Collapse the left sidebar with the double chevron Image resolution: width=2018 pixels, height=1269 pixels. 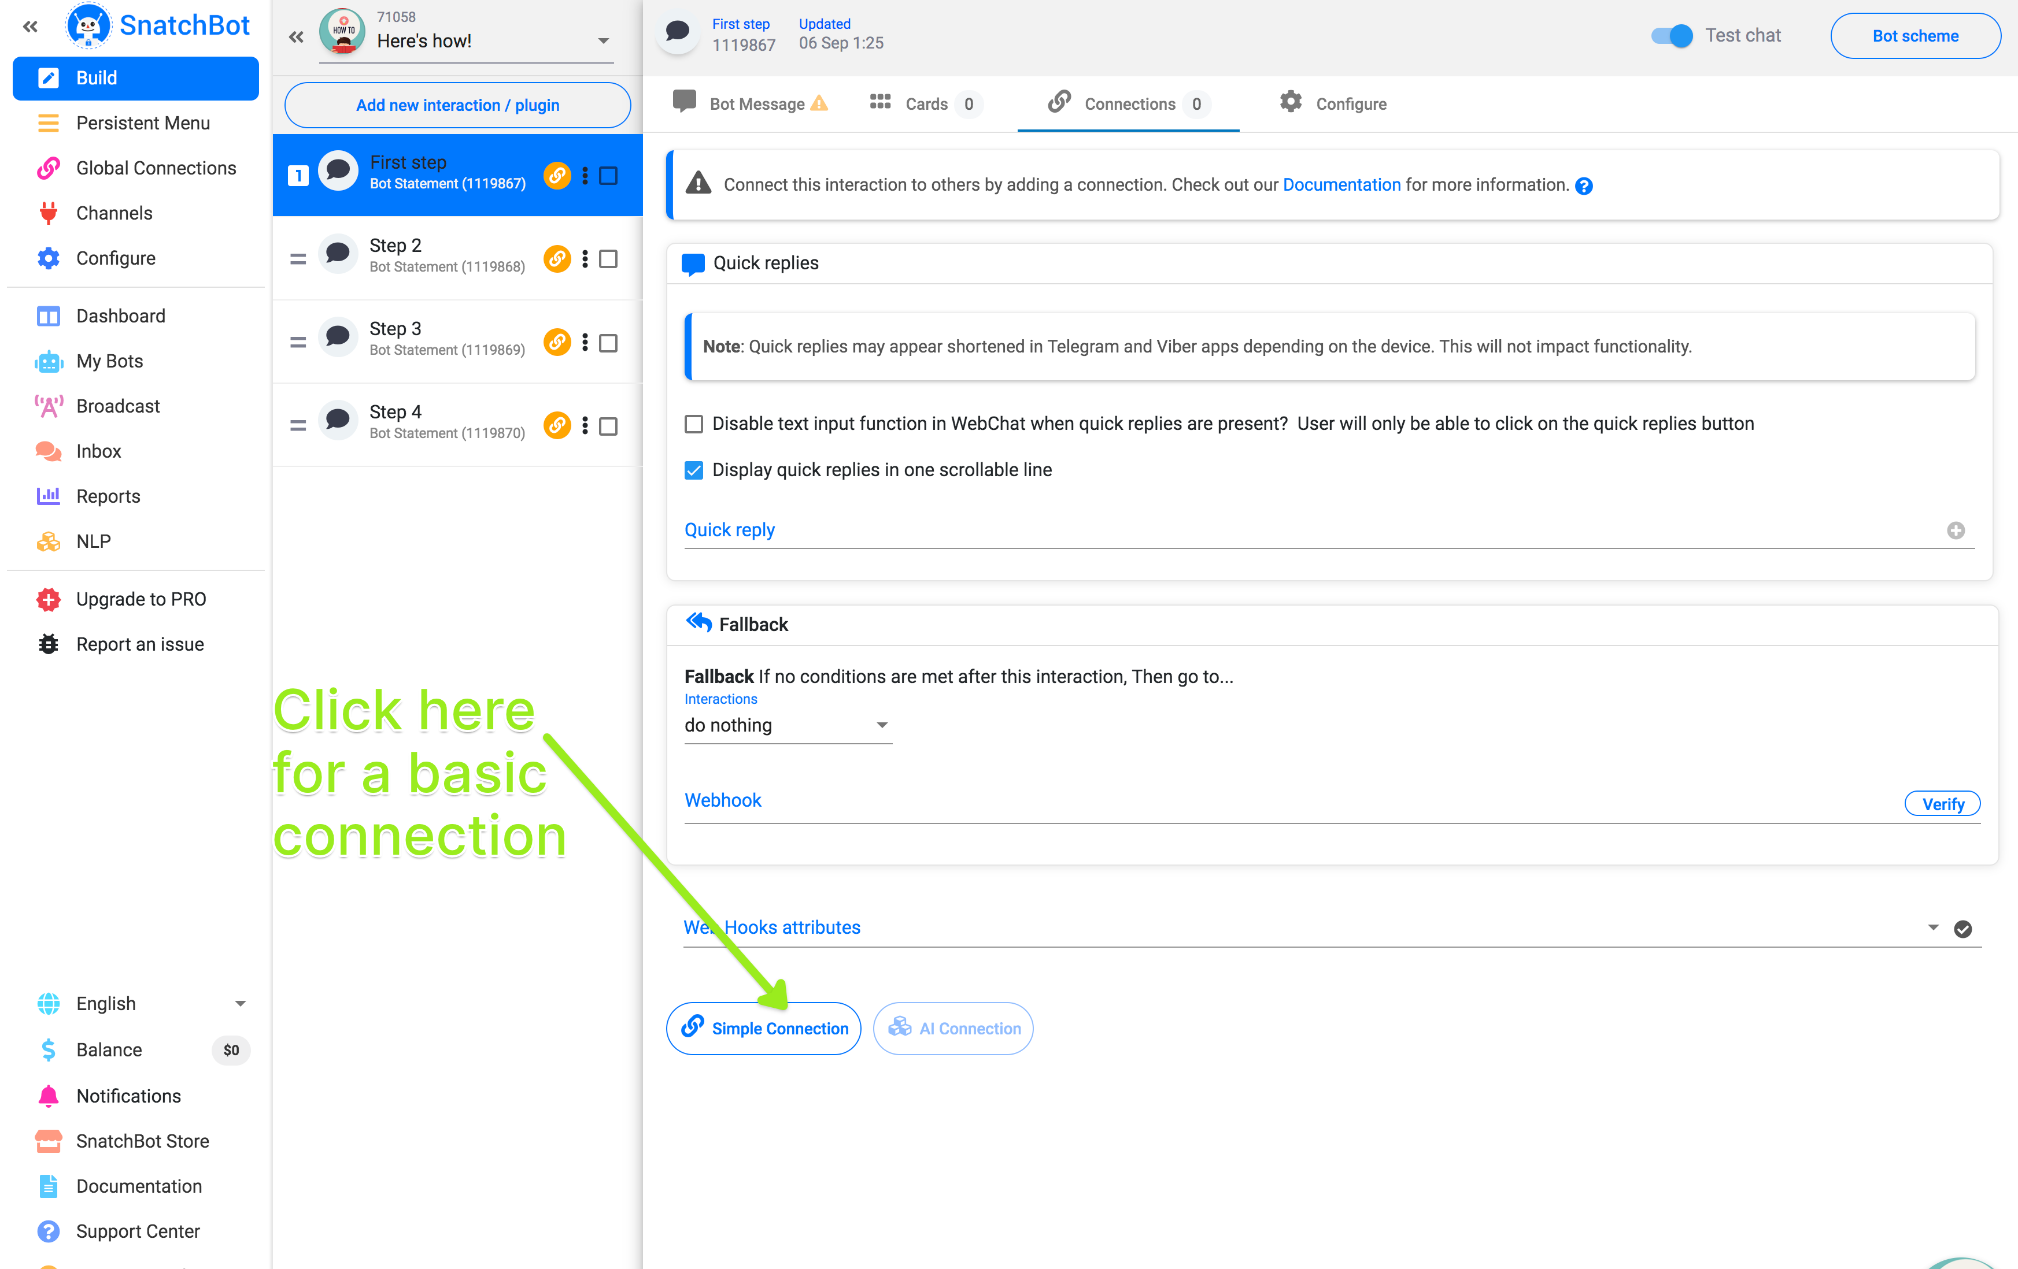pos(30,27)
